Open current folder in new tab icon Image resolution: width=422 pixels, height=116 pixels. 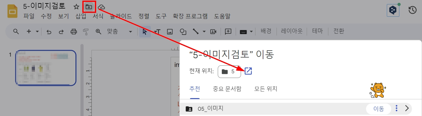(248, 71)
